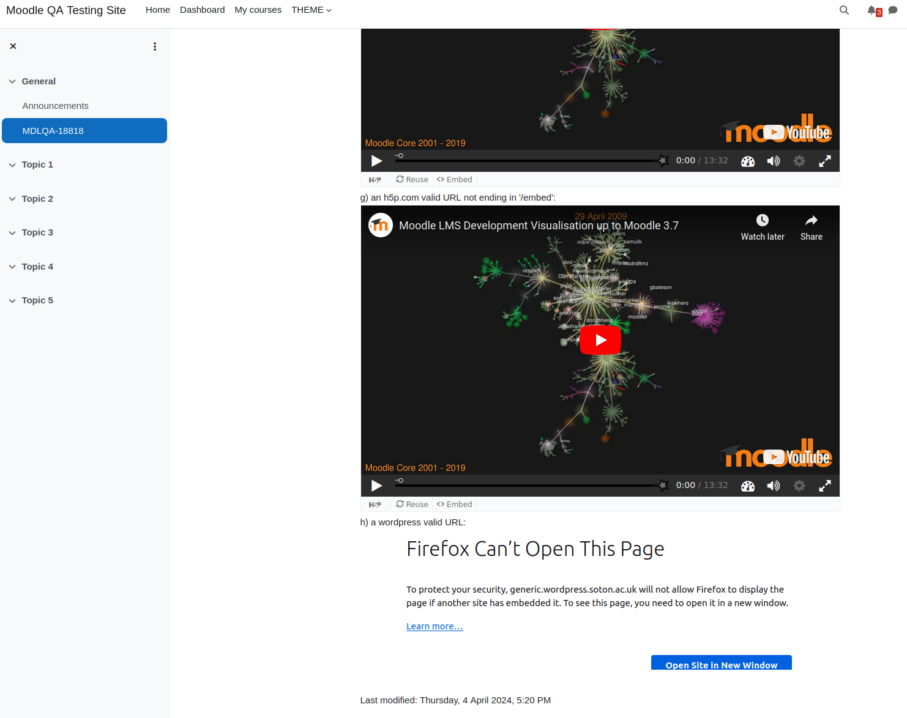The image size is (907, 718).
Task: Open the messaging drawer chat icon
Action: coord(893,10)
